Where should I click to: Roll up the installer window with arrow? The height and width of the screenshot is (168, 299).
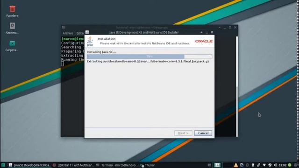[201, 32]
